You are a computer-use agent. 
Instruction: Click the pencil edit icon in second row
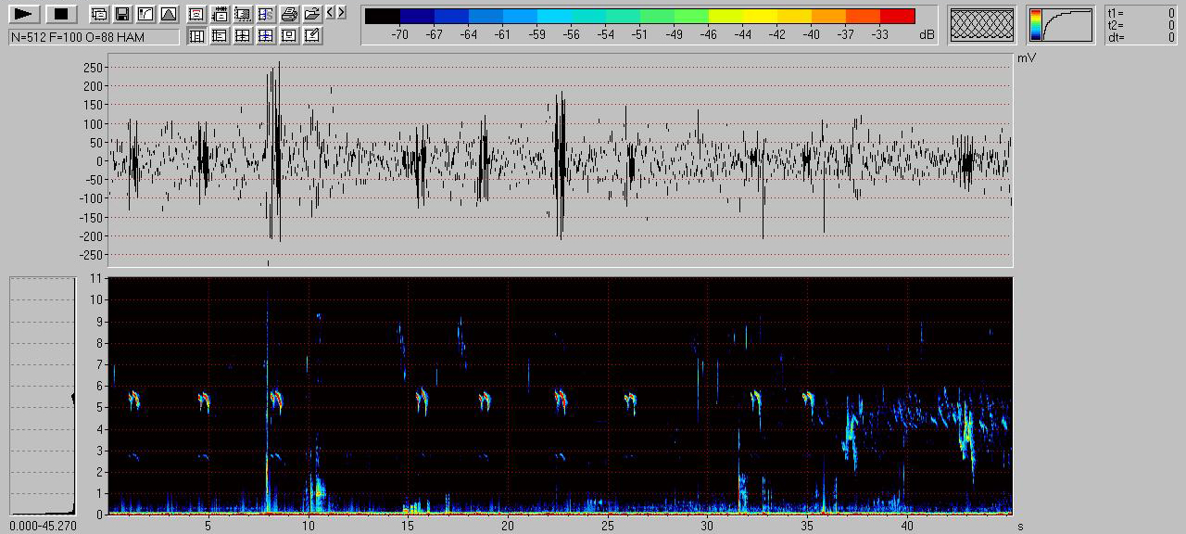312,35
